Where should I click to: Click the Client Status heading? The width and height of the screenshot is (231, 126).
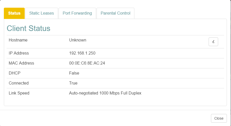29,28
